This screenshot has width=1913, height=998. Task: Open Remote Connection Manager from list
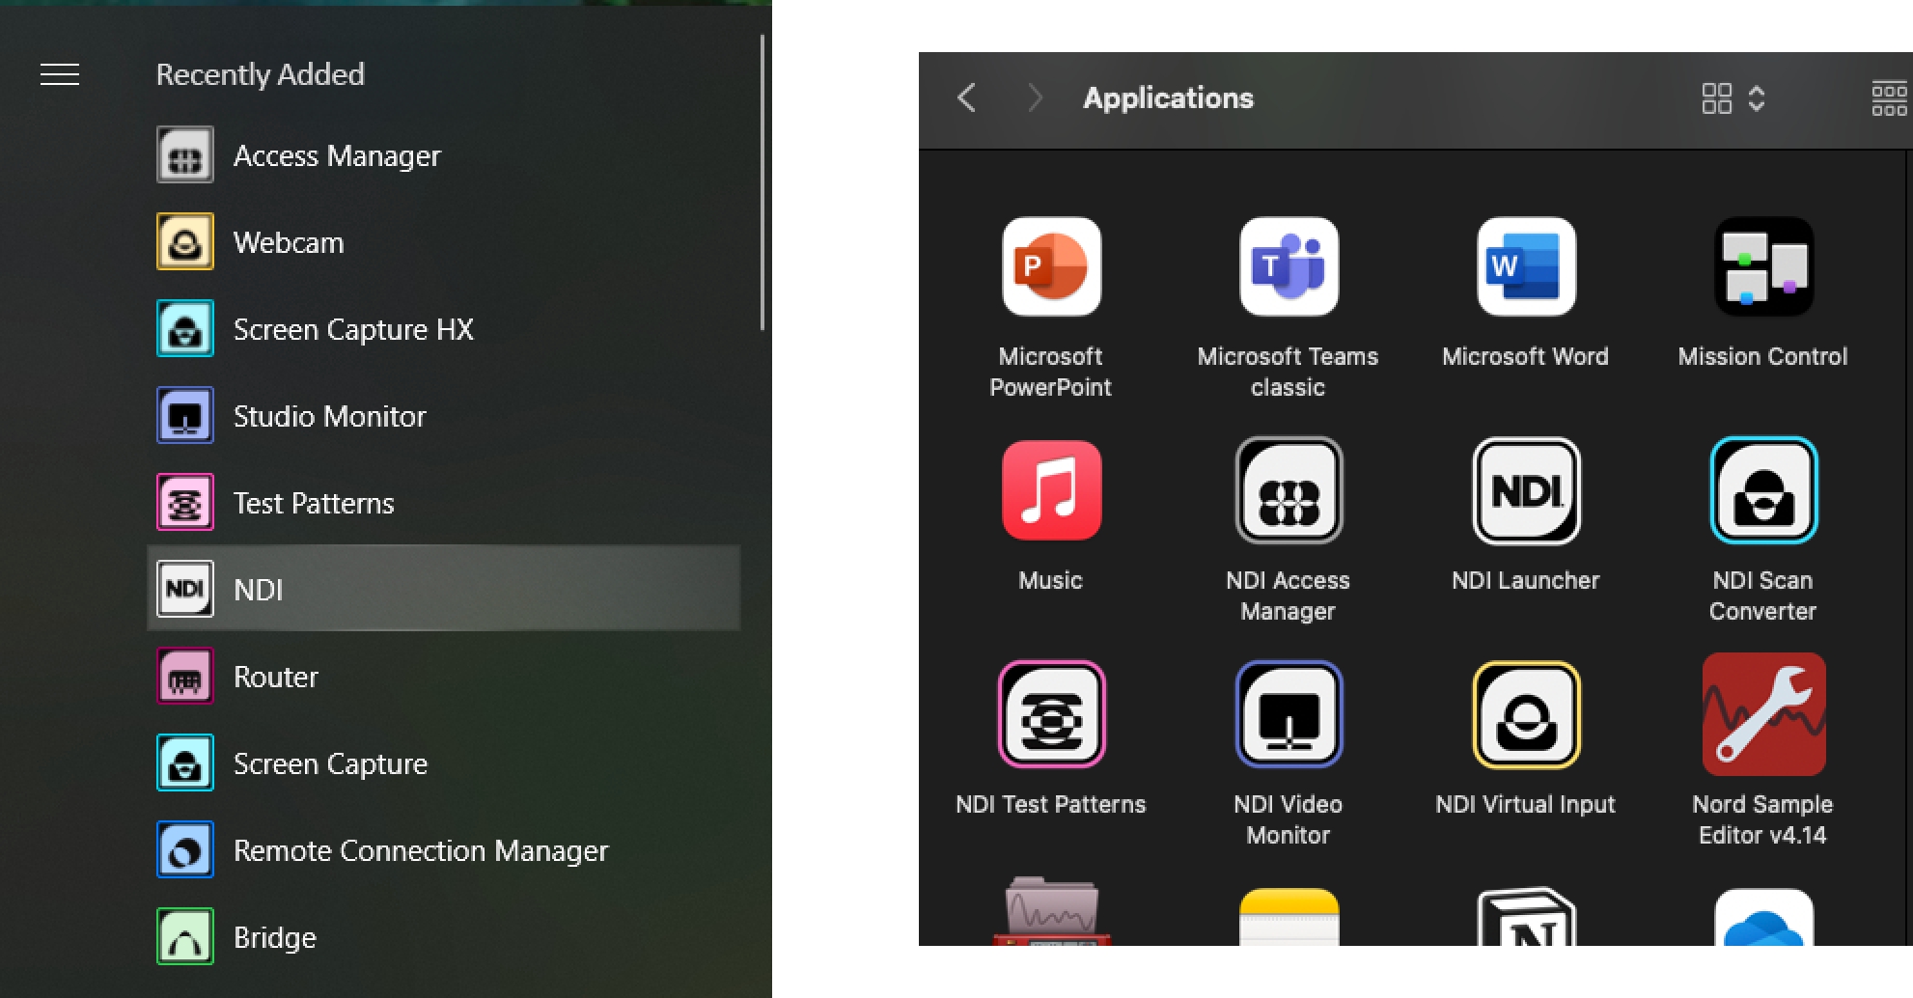coord(420,850)
